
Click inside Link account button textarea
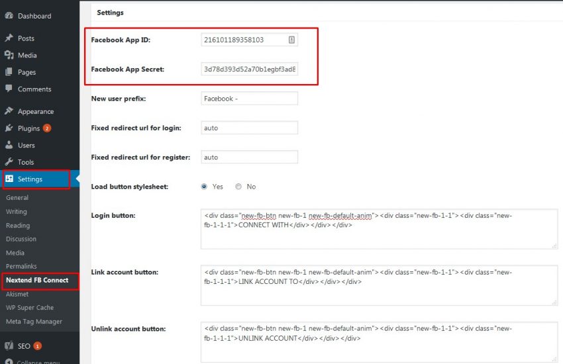tap(379, 285)
